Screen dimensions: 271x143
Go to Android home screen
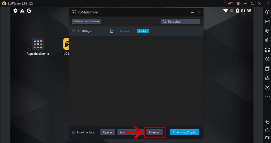[x=267, y=130]
